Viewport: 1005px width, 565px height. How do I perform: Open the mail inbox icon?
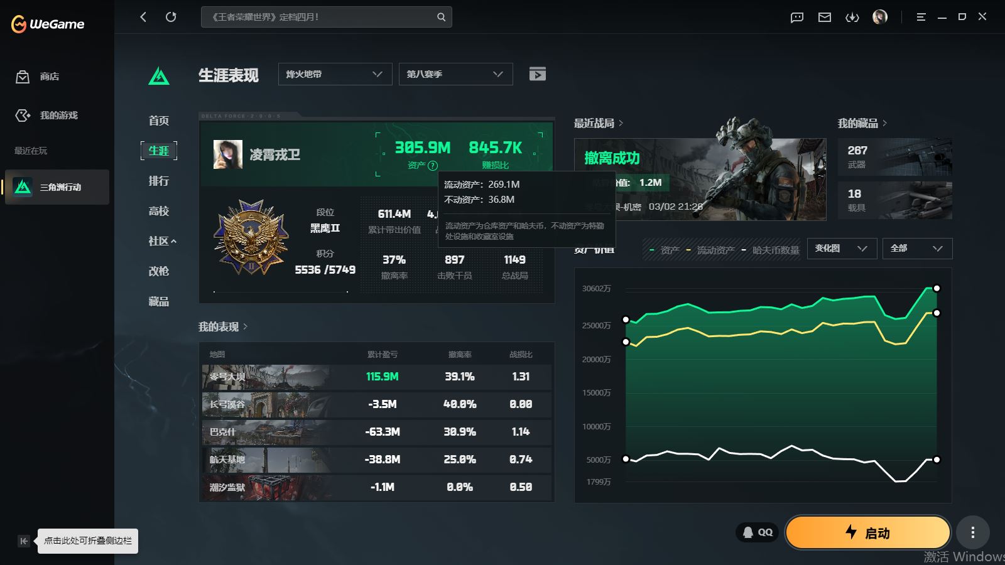point(825,17)
